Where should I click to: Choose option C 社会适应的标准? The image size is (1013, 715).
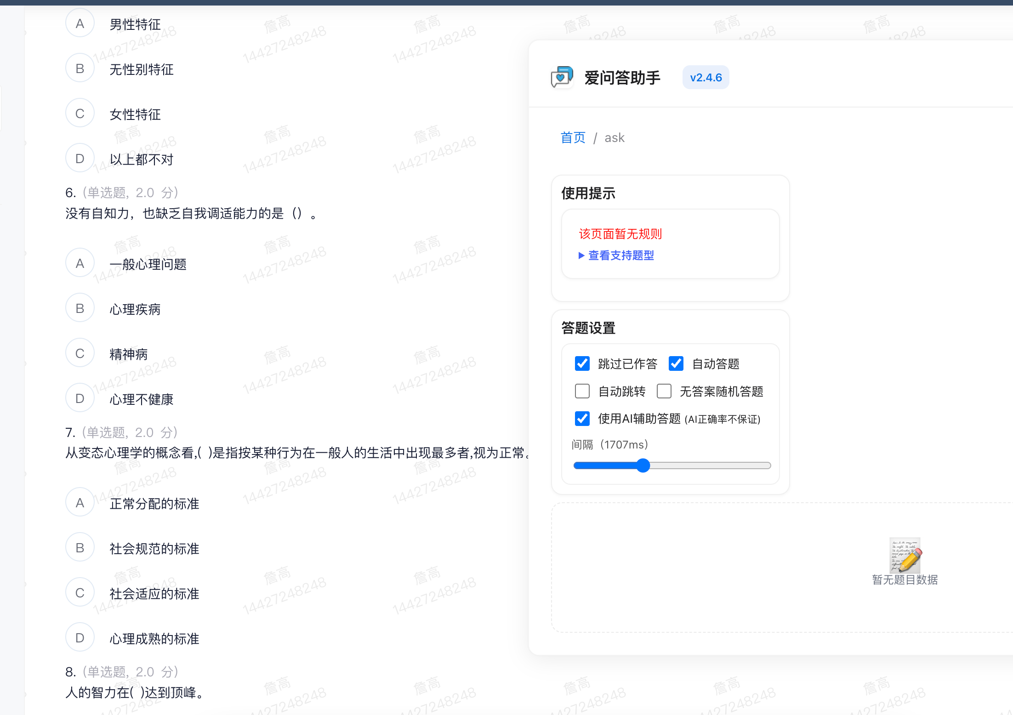coord(80,593)
